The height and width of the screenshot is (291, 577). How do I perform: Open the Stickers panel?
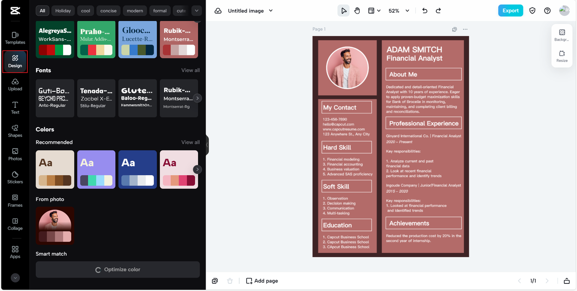click(x=15, y=177)
